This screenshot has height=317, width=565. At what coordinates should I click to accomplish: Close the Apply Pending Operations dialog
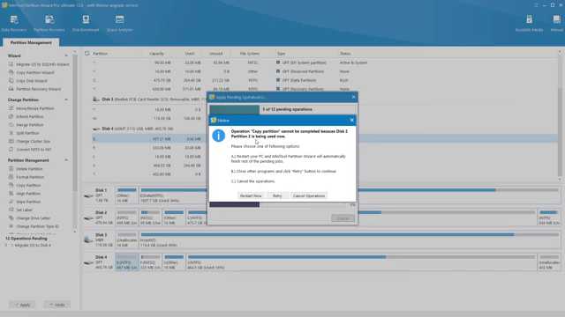click(353, 97)
